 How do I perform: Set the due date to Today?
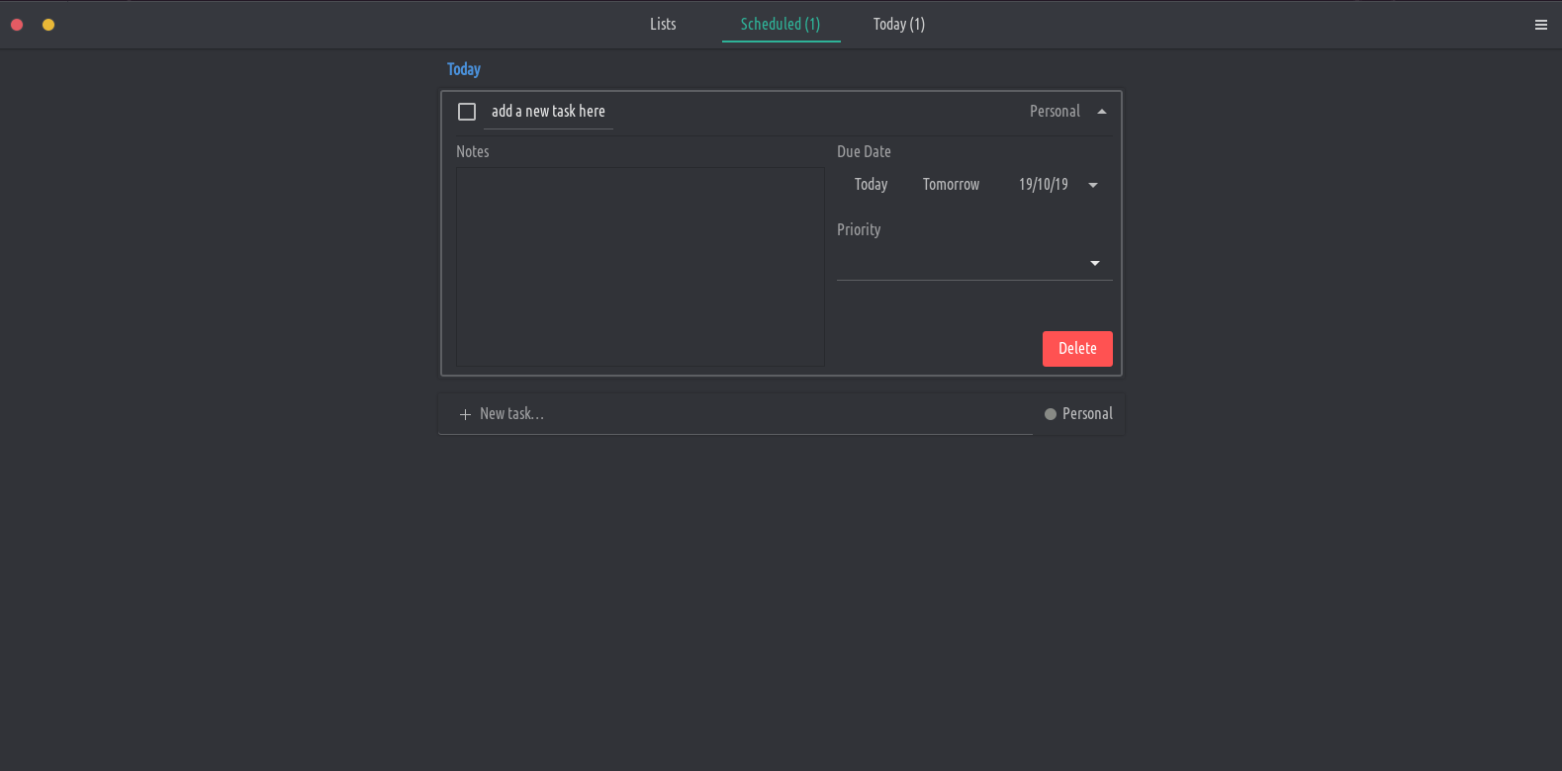tap(871, 185)
